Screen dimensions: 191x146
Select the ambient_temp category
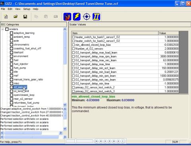pos(22,37)
